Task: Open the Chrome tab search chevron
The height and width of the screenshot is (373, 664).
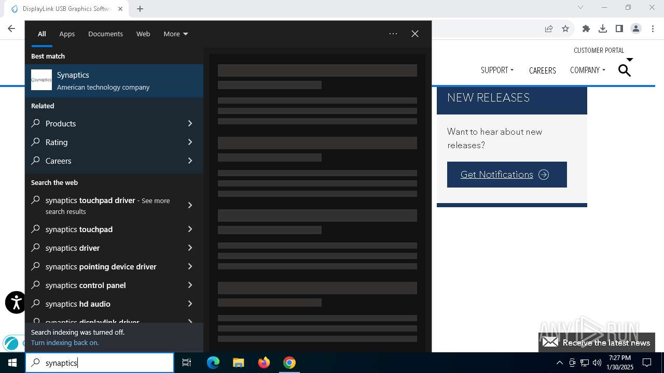Action: pos(580,7)
